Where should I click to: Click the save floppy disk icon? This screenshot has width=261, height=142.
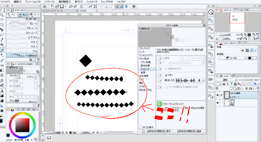click(x=62, y=7)
